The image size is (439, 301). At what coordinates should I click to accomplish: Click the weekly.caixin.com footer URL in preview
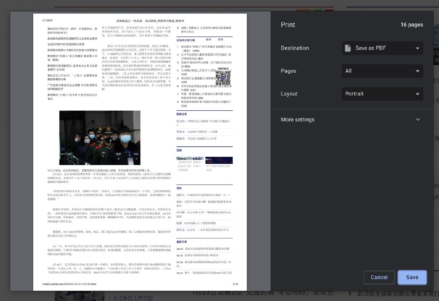pos(69,284)
